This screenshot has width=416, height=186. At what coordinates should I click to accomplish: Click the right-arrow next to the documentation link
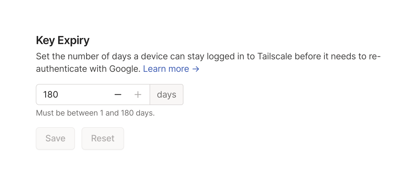click(196, 69)
